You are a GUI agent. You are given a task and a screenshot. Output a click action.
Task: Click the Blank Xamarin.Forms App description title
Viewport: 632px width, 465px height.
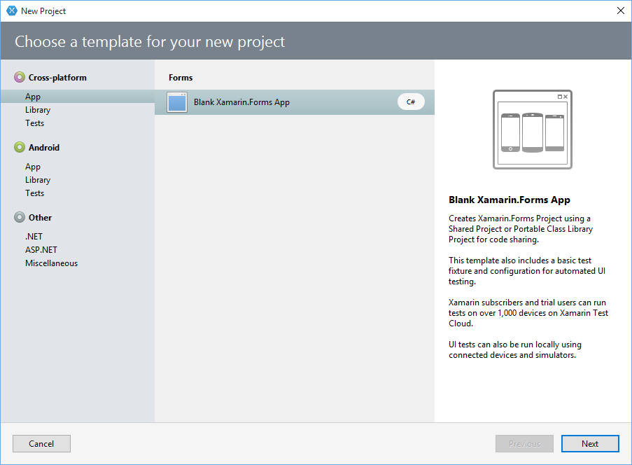pos(510,200)
